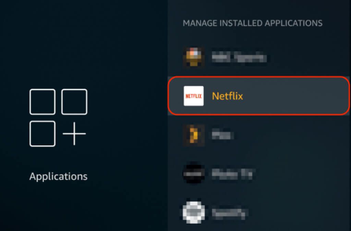Click the red outline of Netflix row

258,77
